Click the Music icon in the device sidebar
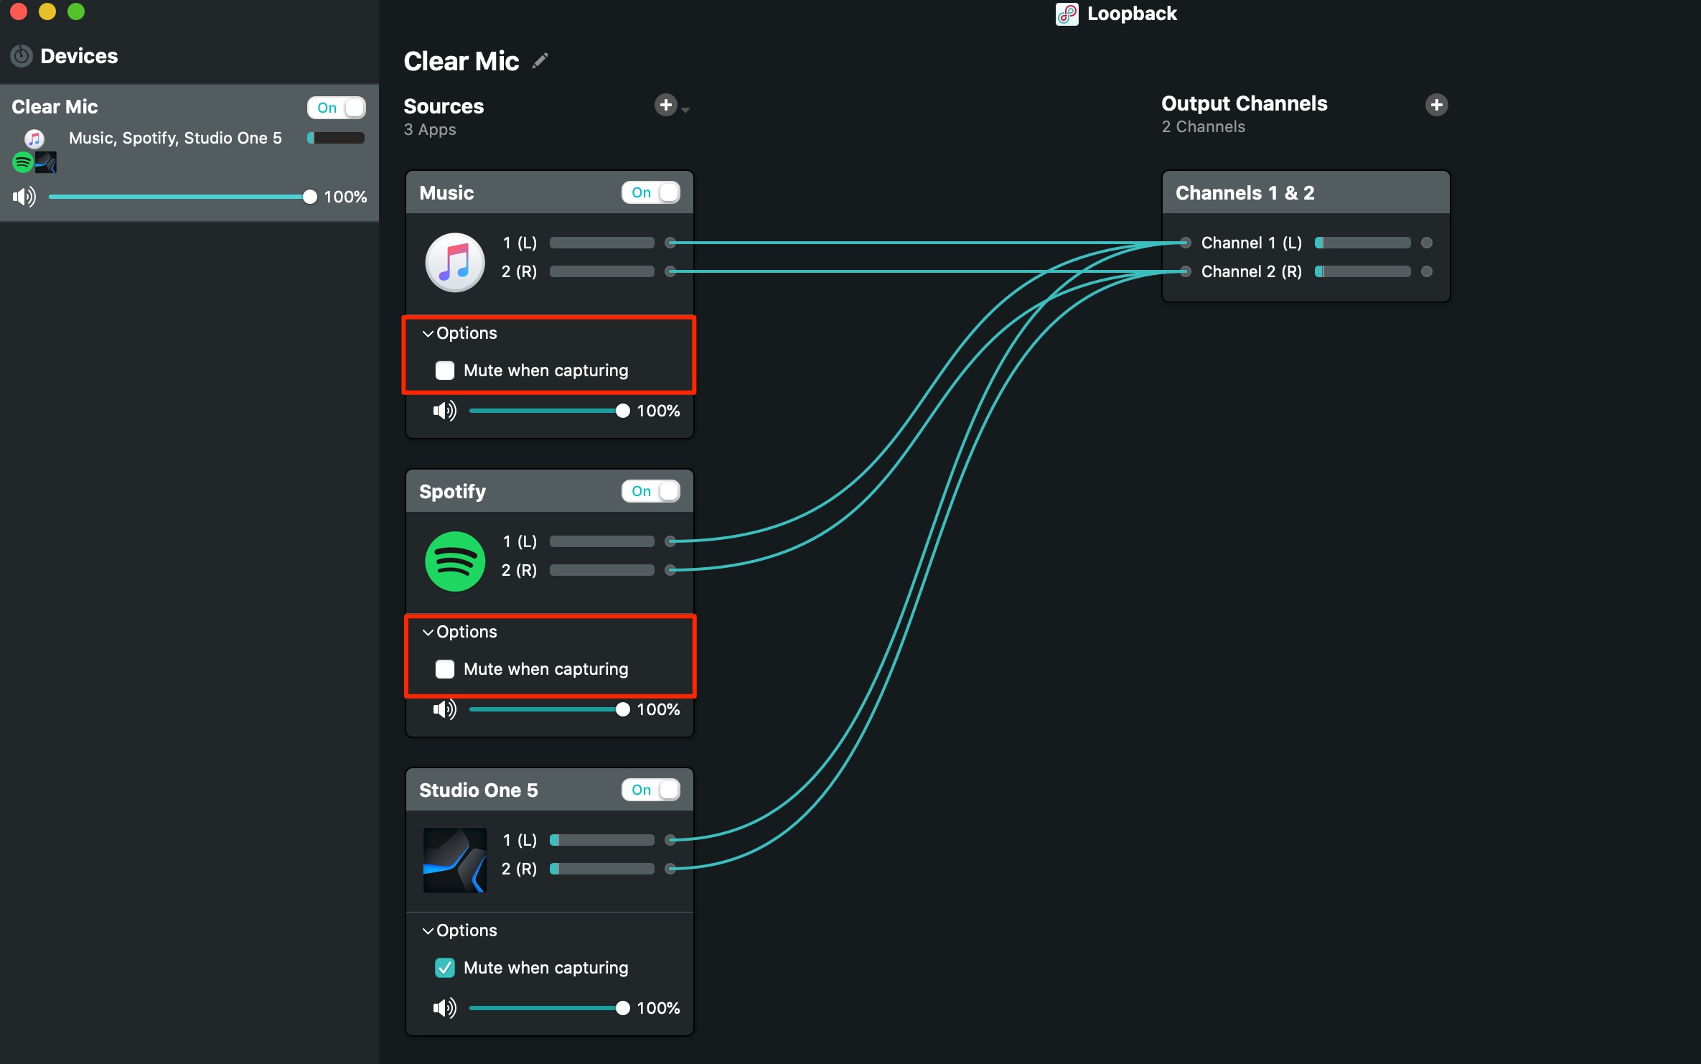Viewport: 1701px width, 1064px height. tap(34, 139)
